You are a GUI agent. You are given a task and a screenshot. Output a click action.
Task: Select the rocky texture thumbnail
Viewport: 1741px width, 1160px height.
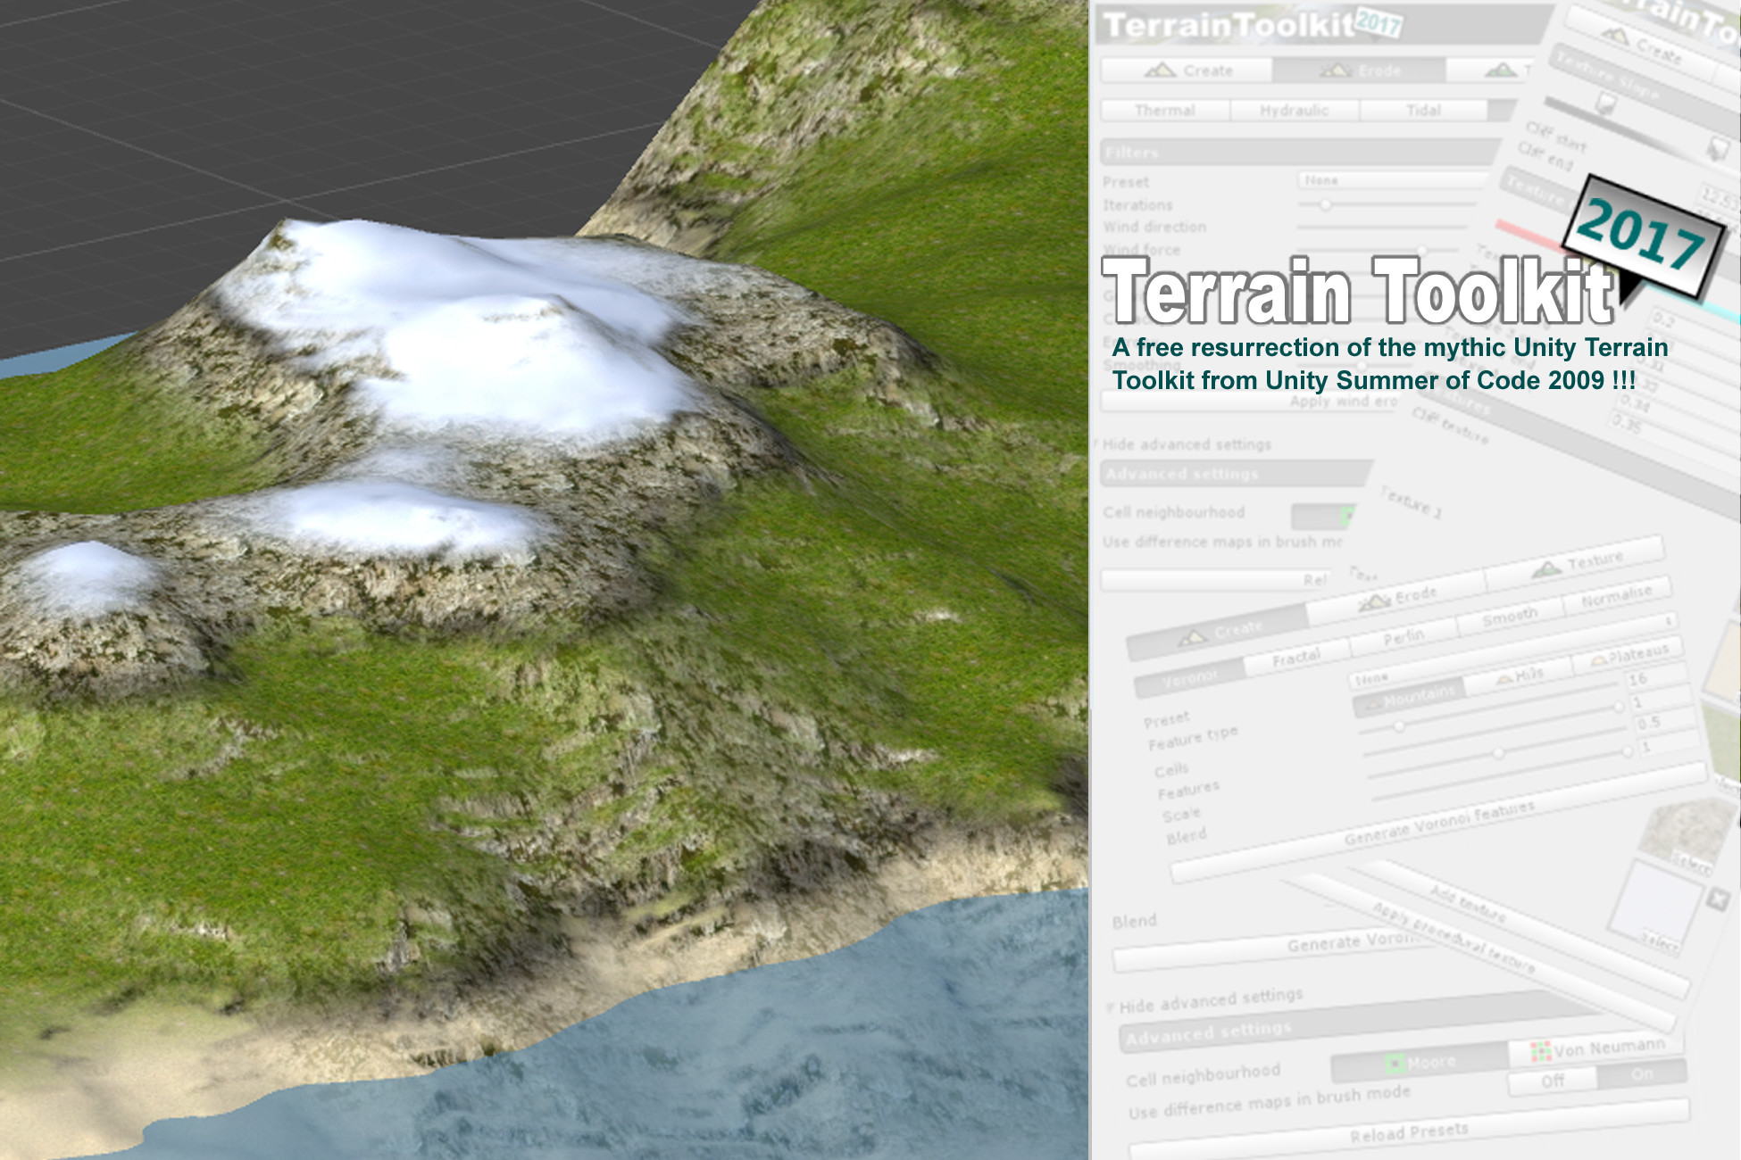[1687, 836]
